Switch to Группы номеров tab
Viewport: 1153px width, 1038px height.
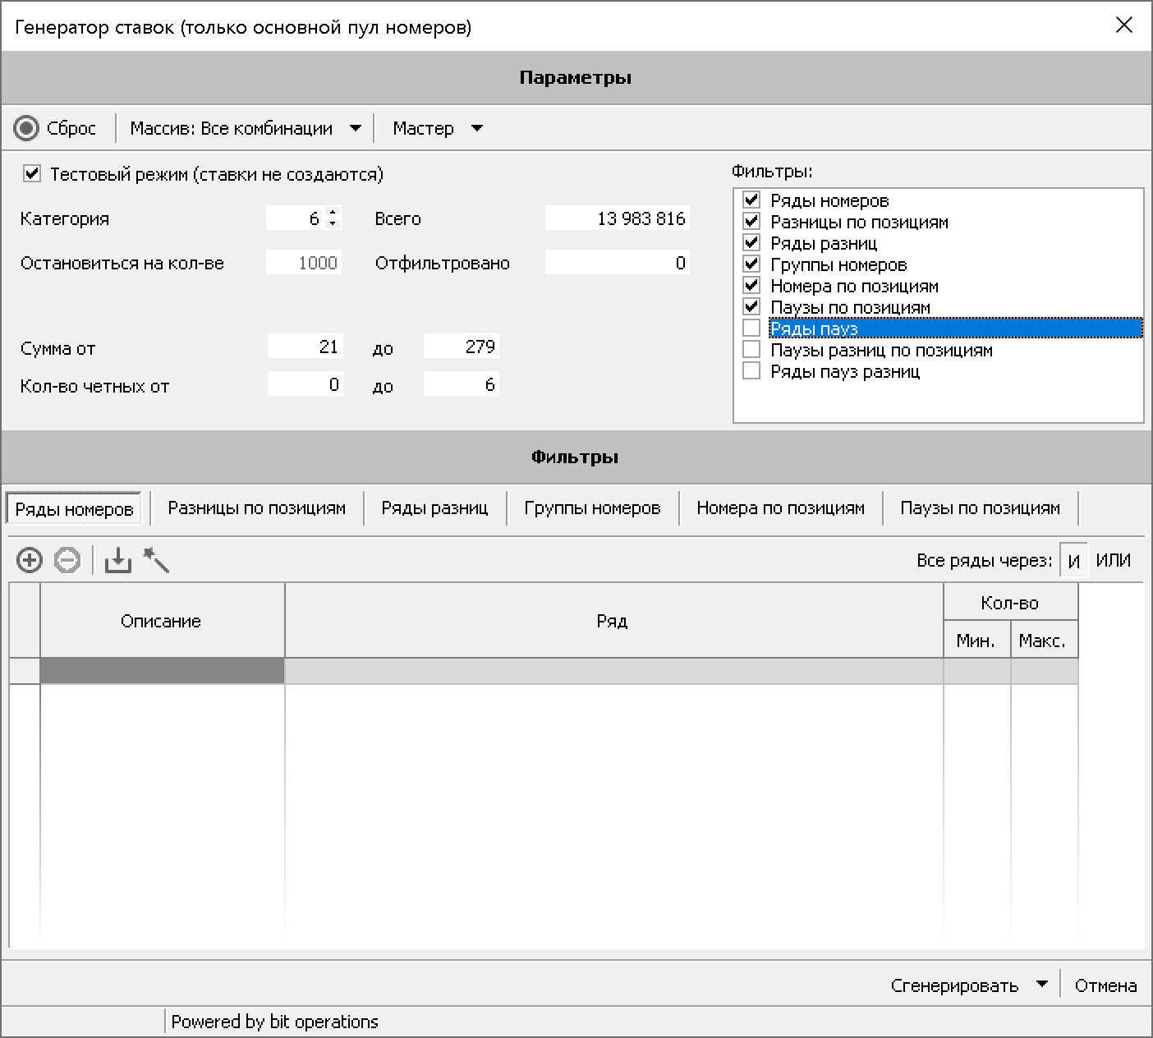[x=592, y=508]
